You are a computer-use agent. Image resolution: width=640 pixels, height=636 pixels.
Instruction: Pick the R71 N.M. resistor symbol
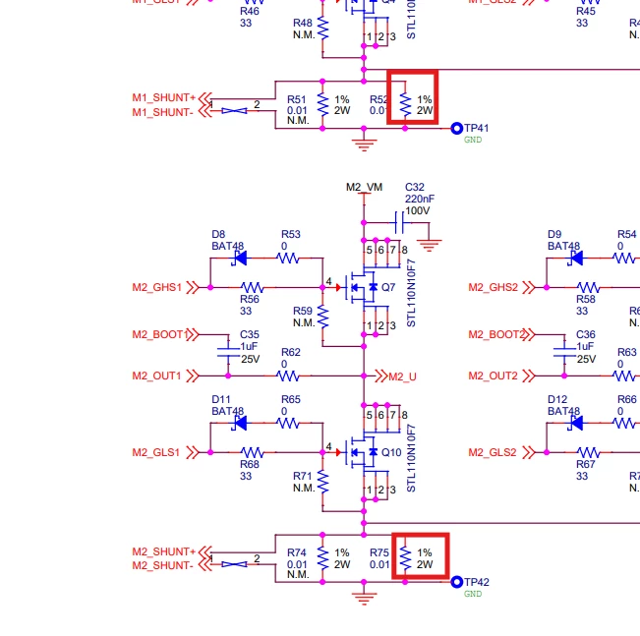tap(322, 482)
